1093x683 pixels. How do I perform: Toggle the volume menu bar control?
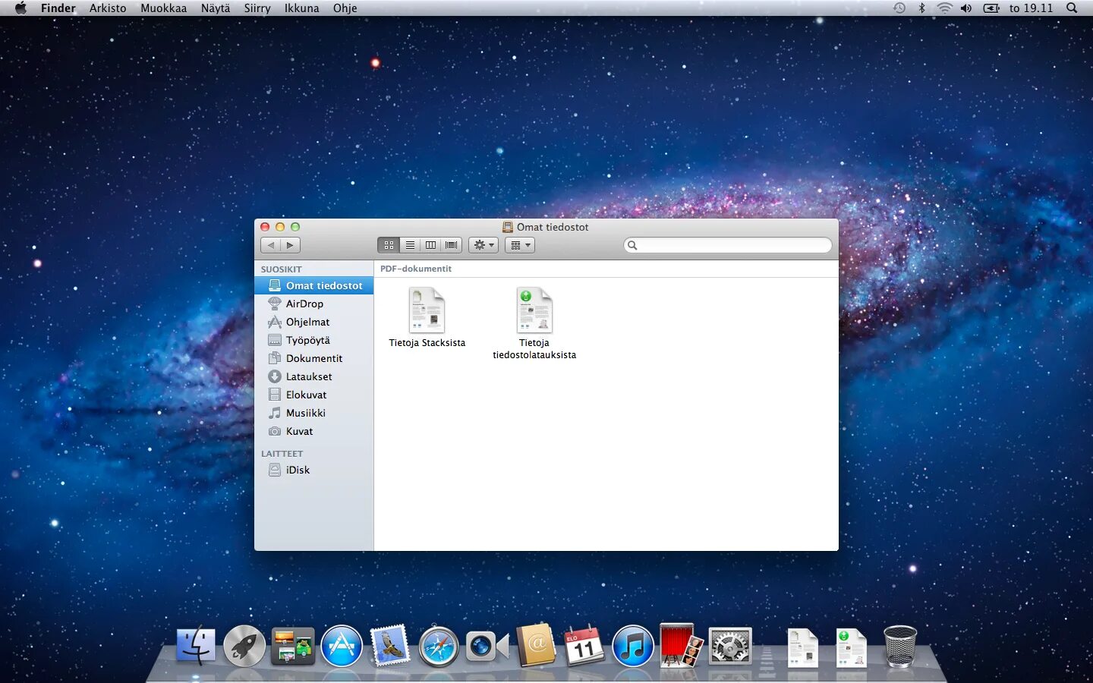(966, 8)
